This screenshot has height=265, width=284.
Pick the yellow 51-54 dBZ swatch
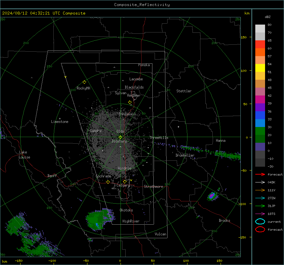[x=260, y=68]
